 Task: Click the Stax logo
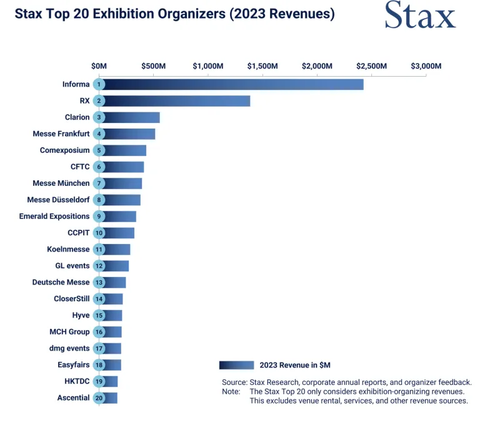tap(419, 16)
